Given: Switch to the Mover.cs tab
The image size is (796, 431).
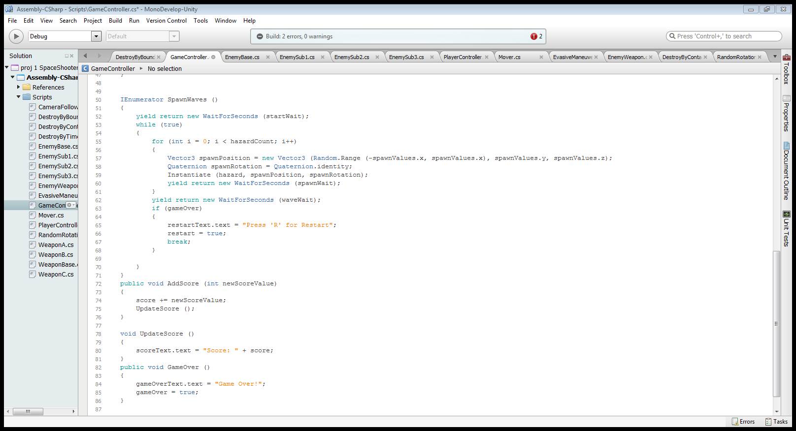Looking at the screenshot, I should pos(509,57).
